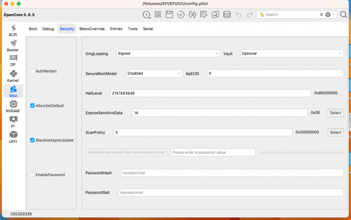
Task: Open the Booter section
Action: coord(13,46)
